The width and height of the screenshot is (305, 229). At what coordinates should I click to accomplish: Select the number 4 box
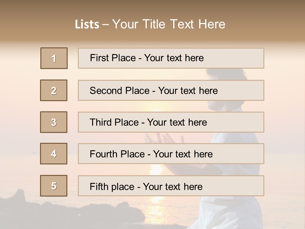(54, 154)
